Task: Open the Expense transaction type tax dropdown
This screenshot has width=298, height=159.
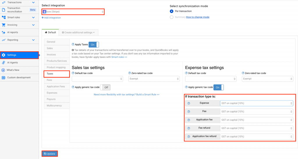Action: [256, 103]
